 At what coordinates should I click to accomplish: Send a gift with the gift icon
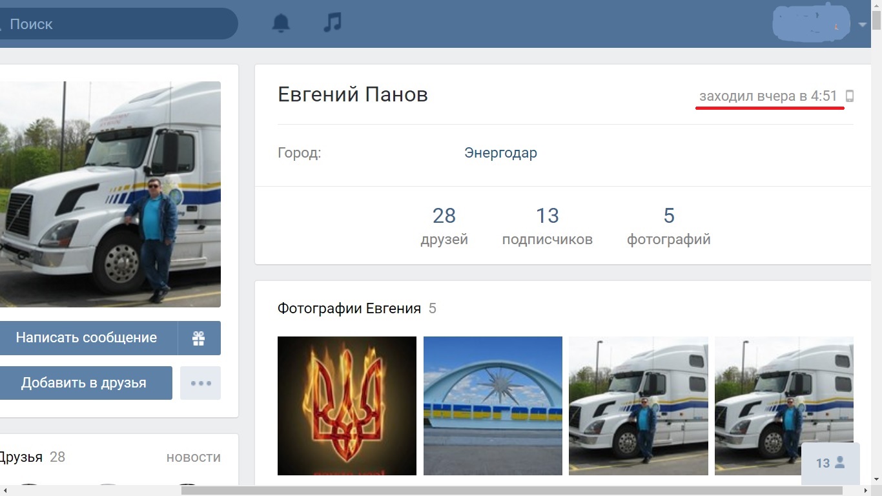199,338
